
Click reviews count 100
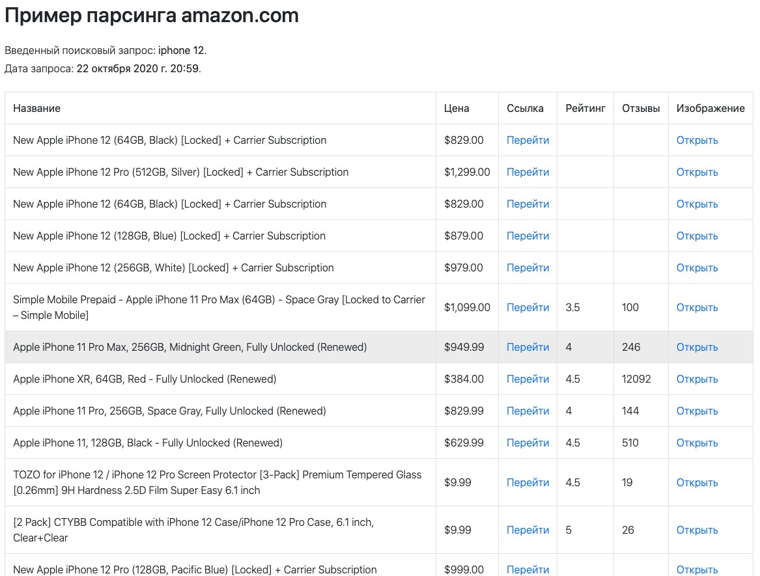(x=630, y=308)
